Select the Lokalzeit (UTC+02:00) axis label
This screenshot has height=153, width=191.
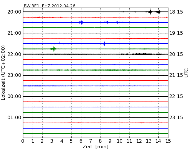[3, 73]
